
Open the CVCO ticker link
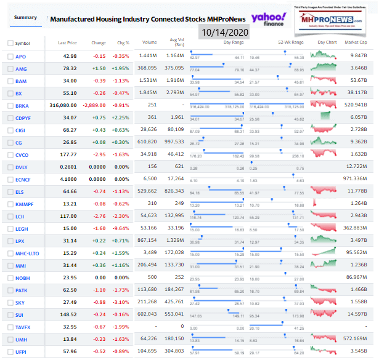click(x=23, y=154)
